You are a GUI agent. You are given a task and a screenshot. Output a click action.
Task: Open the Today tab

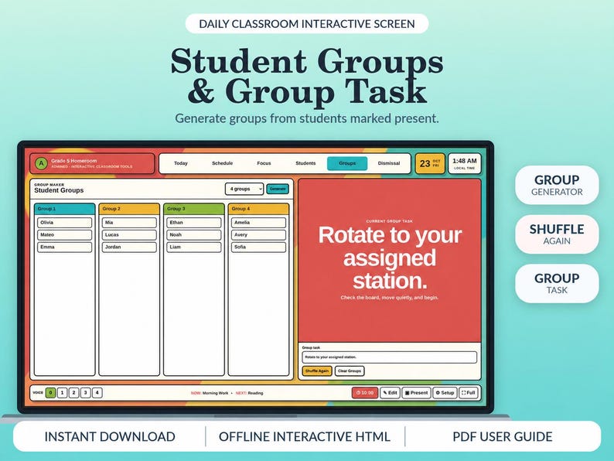click(x=180, y=163)
